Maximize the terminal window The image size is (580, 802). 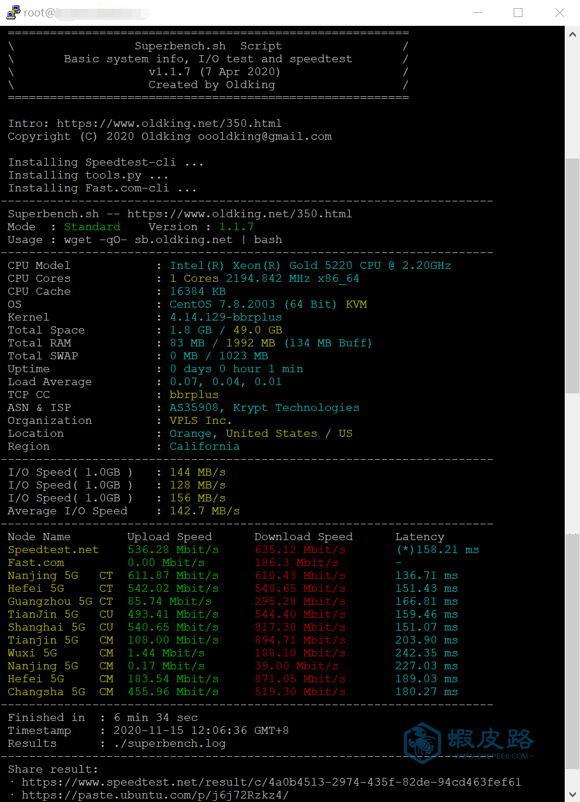pyautogui.click(x=518, y=12)
